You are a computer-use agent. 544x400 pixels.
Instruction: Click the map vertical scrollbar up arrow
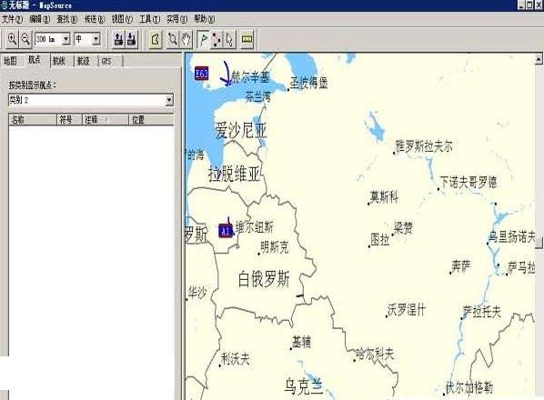pos(539,60)
